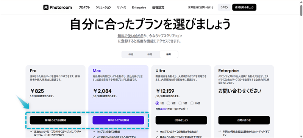Start the Pro plan 無料トライアルを開始 button
303x138 pixels.
pos(55,120)
